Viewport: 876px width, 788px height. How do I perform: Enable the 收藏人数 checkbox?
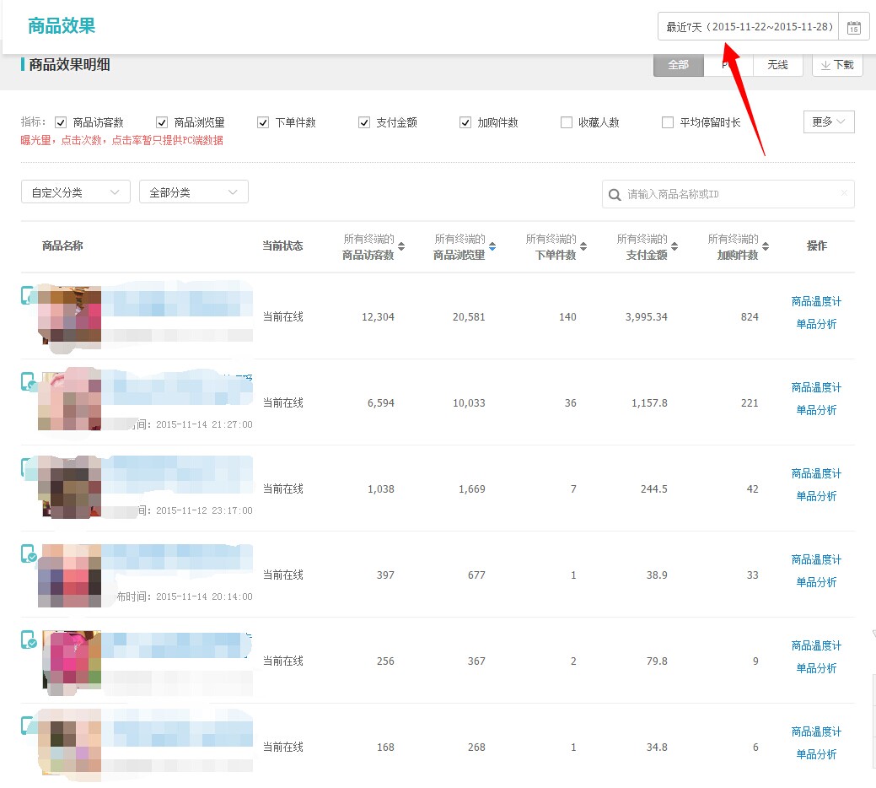point(567,122)
